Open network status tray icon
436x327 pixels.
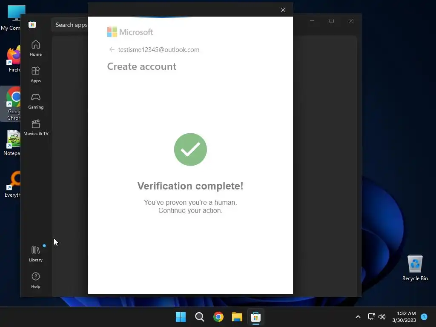tap(371, 317)
